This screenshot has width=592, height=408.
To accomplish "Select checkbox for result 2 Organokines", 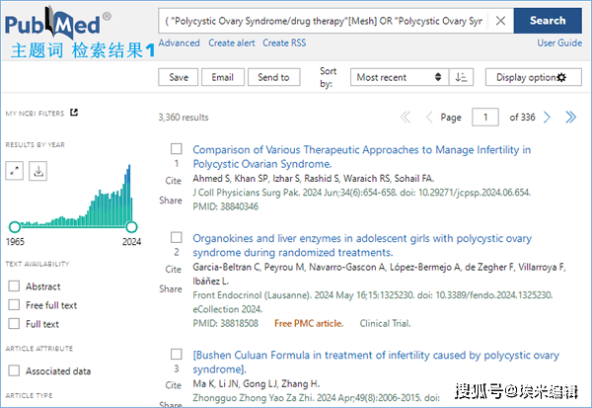I will pos(177,237).
